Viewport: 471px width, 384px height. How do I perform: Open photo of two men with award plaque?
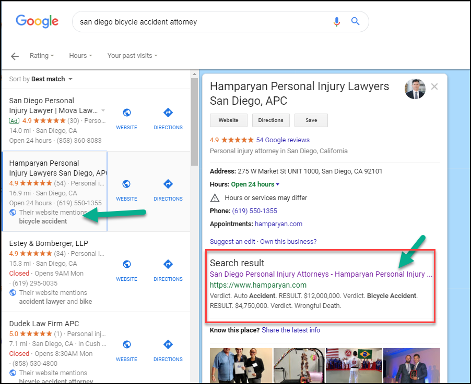(x=411, y=365)
